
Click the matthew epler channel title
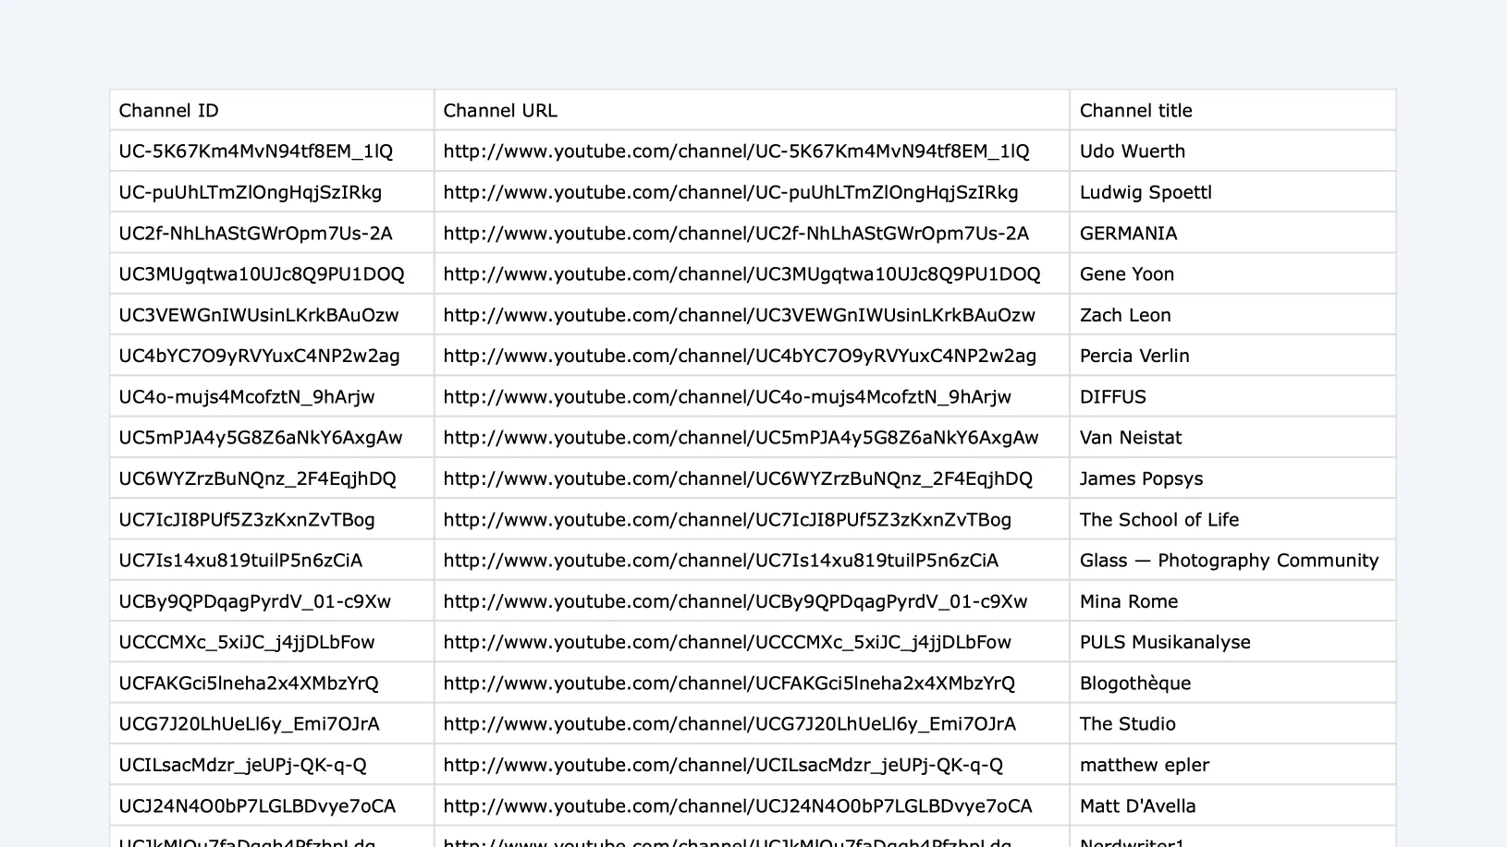click(1144, 764)
